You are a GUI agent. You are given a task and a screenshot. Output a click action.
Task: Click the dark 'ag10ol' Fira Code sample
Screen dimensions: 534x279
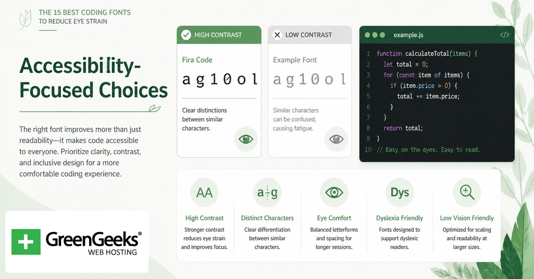pyautogui.click(x=220, y=80)
